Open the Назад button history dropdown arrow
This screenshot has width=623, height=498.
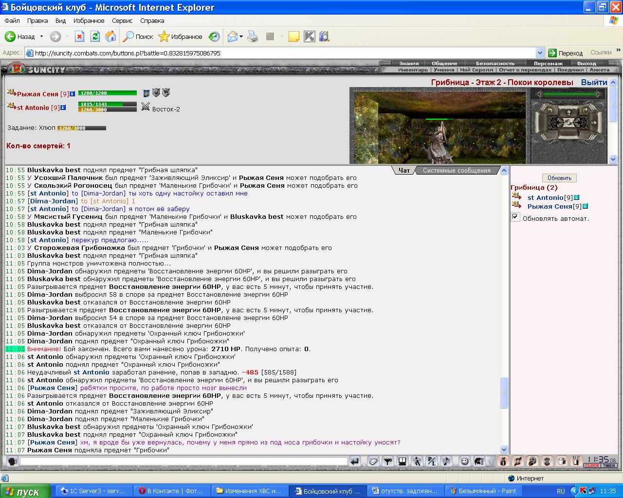click(41, 36)
